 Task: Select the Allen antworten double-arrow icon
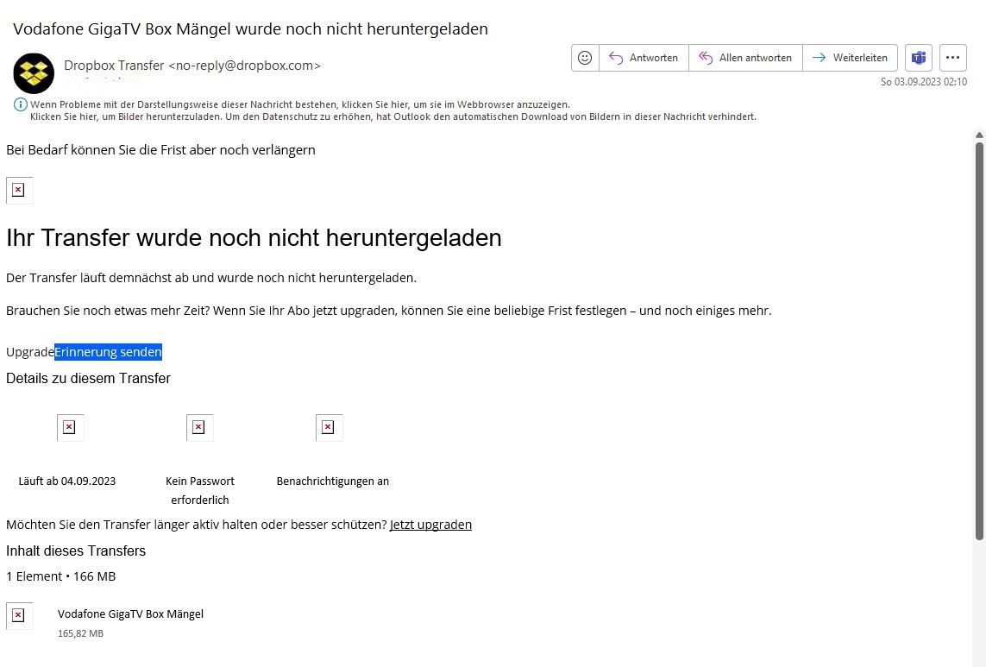[705, 58]
